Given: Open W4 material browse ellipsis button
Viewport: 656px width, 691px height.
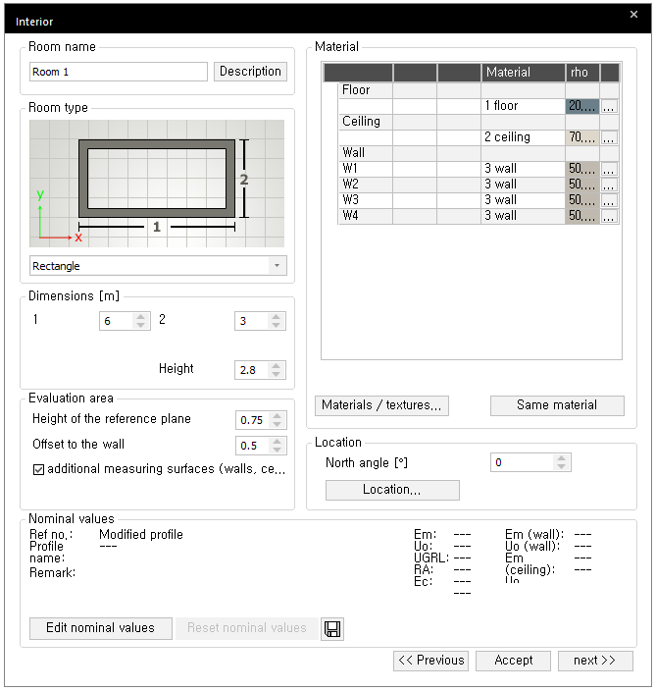Looking at the screenshot, I should coord(609,216).
